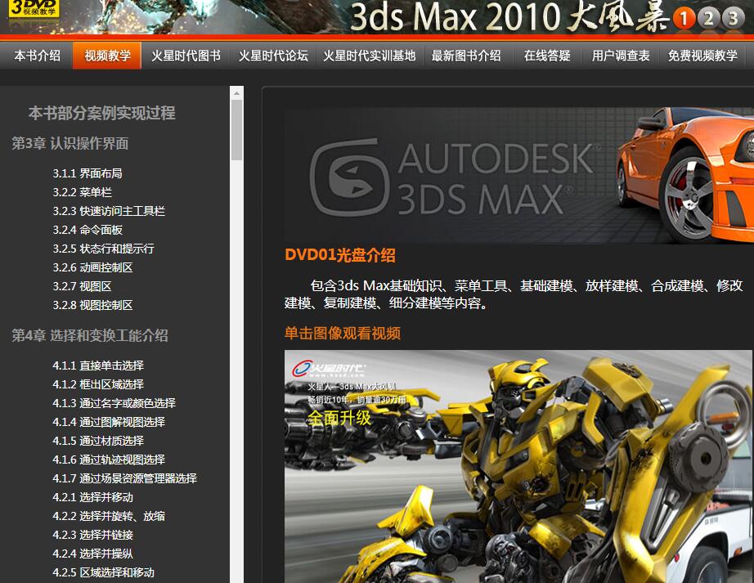Click the sidebar vertical scrollbar up arrow
The height and width of the screenshot is (583, 754).
pos(236,92)
